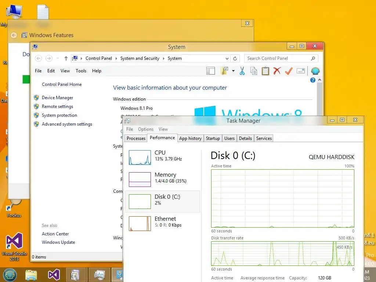Switch to the Details tab
Screen dimensions: 376x282
(245, 138)
